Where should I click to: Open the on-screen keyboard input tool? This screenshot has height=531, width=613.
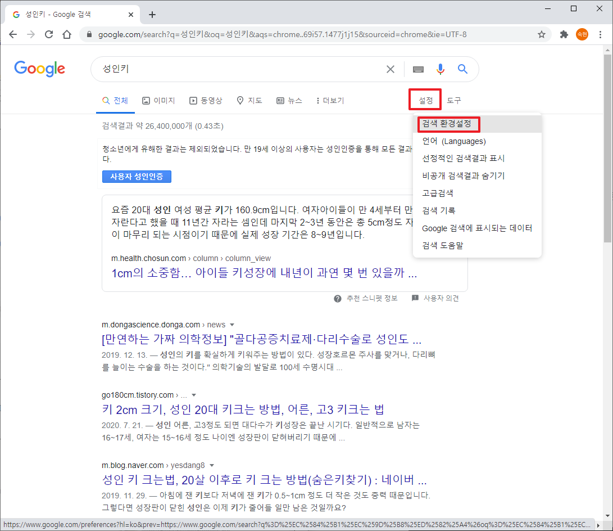pos(418,69)
